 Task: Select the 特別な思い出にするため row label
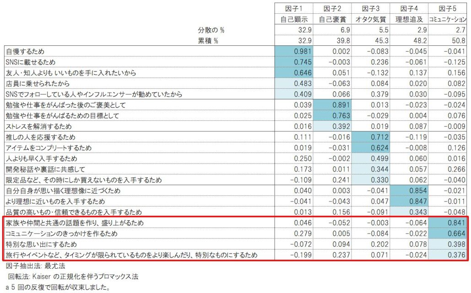[41, 244]
